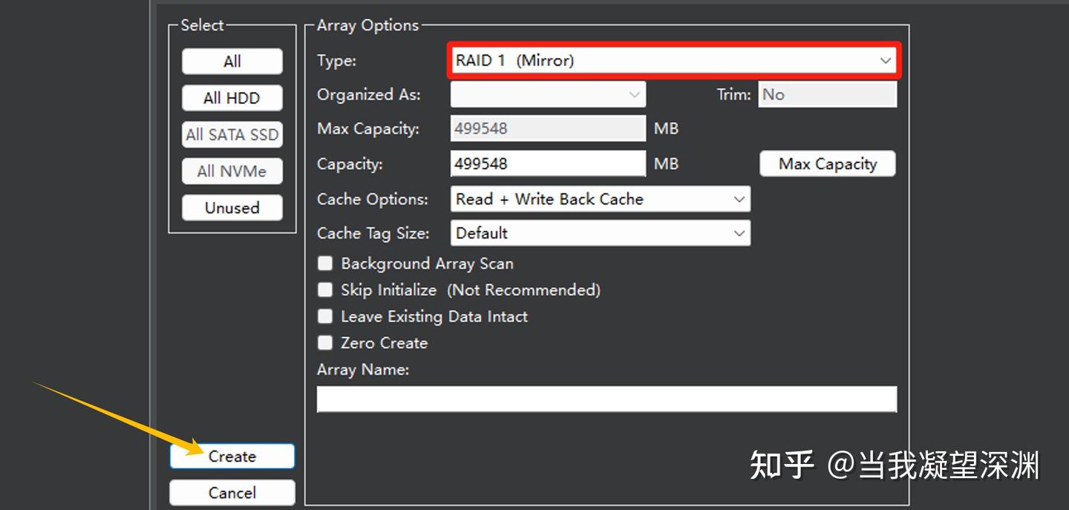Expand the "Organized As" dropdown

point(635,94)
